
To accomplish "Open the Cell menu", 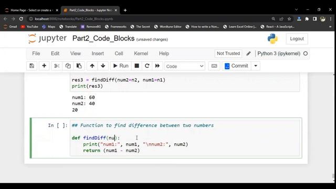I will 119,54.
